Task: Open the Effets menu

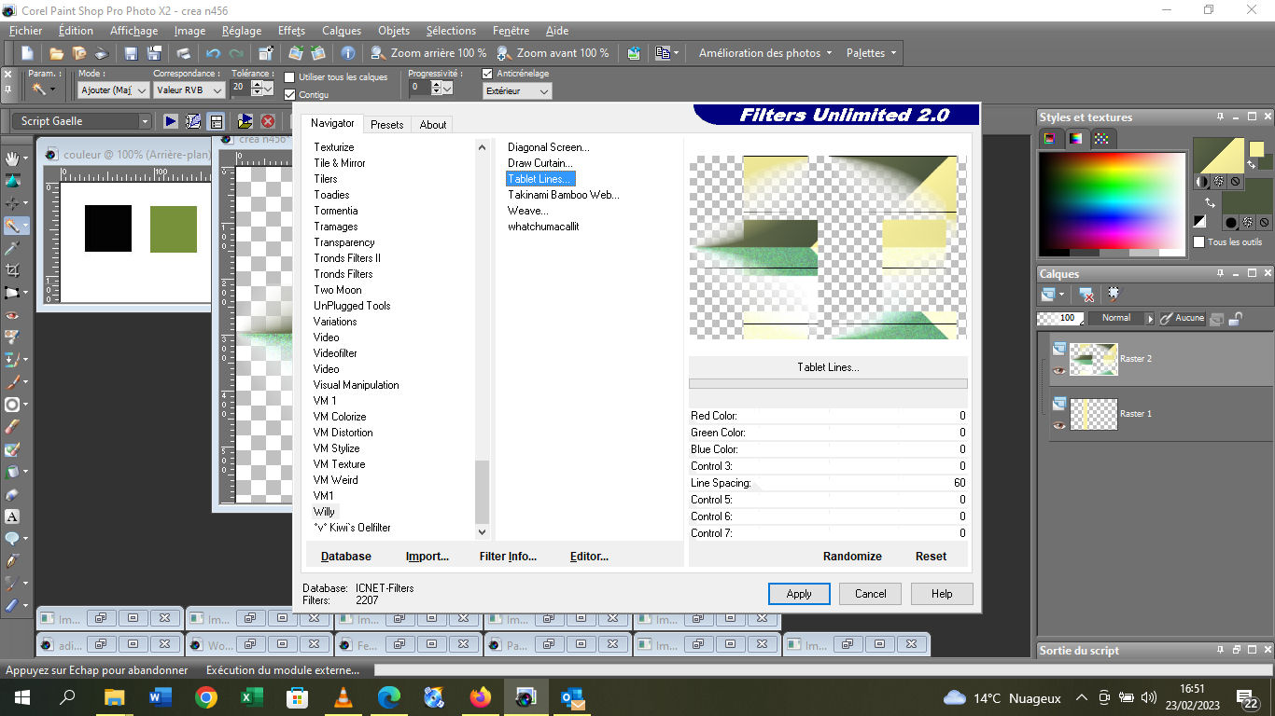Action: coord(291,31)
